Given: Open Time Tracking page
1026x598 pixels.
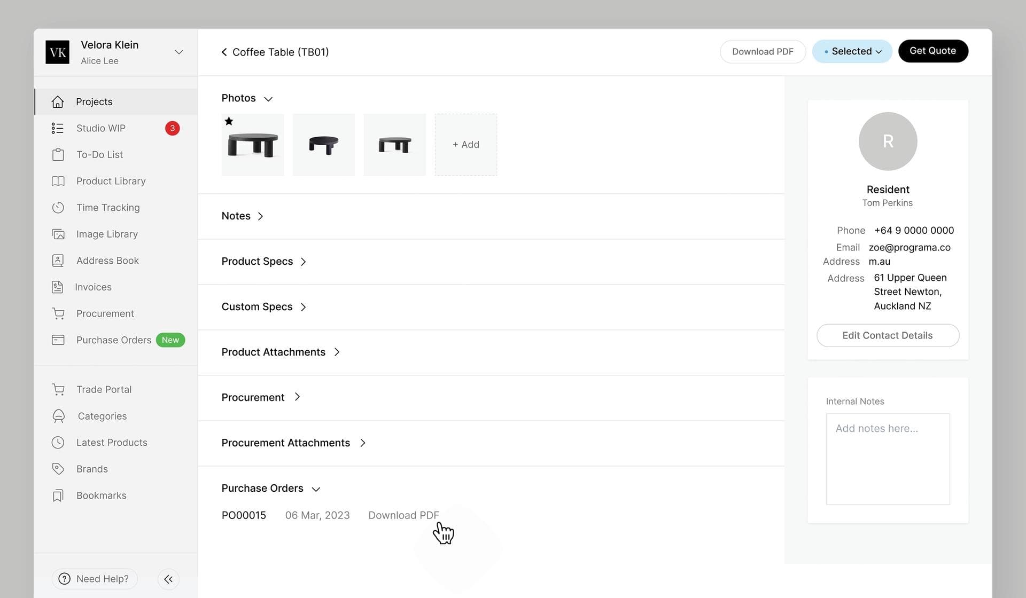Looking at the screenshot, I should 116,208.
